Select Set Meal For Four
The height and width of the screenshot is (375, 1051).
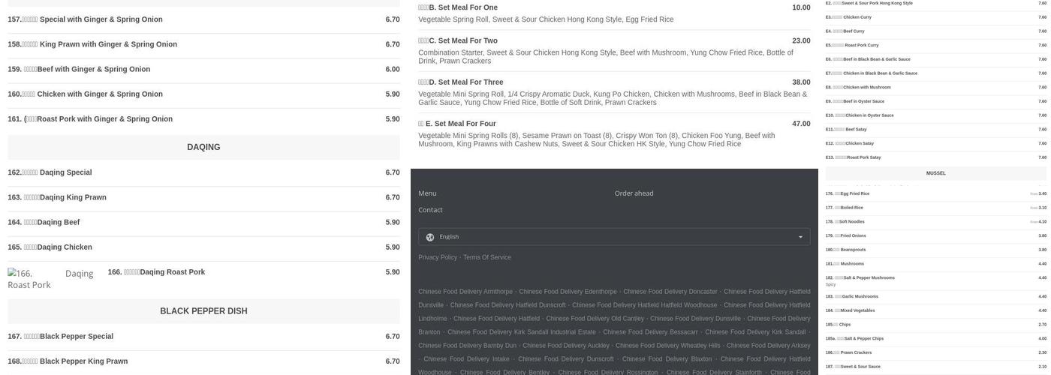point(614,133)
